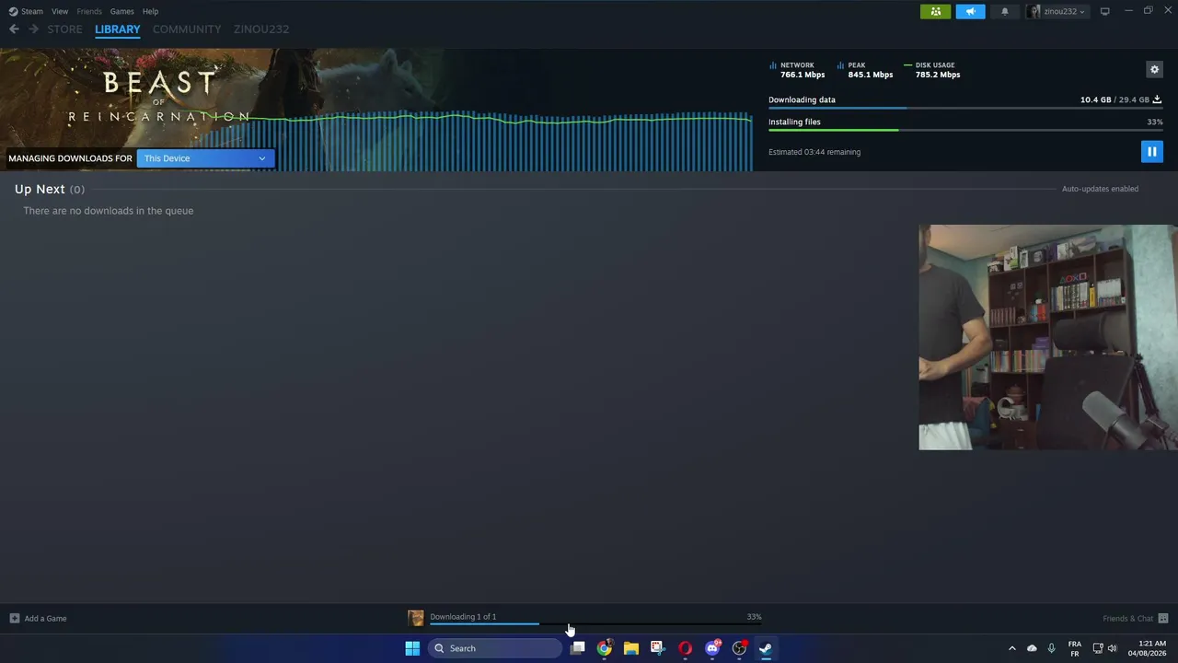Click the bottom download progress bar

pyautogui.click(x=595, y=624)
